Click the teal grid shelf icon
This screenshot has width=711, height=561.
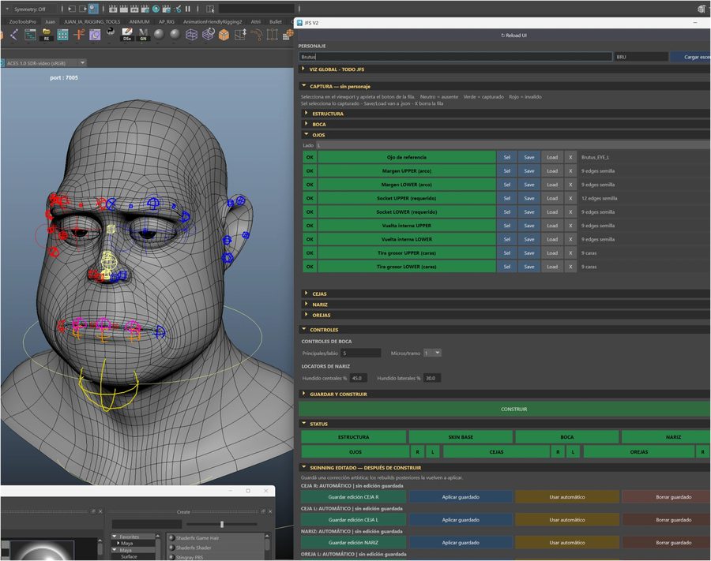(62, 35)
